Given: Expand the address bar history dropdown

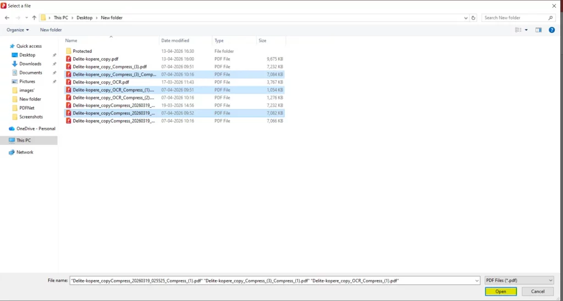Looking at the screenshot, I should coord(466,18).
